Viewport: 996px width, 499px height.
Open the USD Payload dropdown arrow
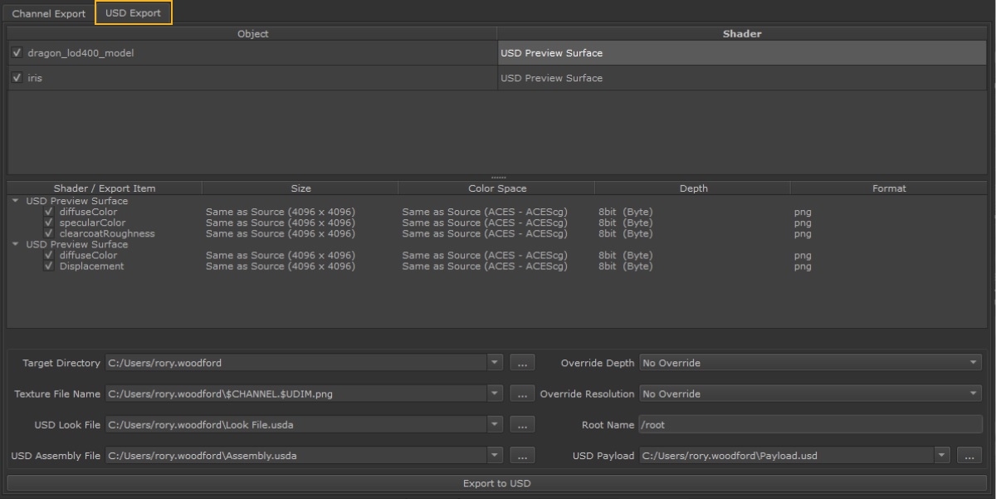click(x=941, y=455)
